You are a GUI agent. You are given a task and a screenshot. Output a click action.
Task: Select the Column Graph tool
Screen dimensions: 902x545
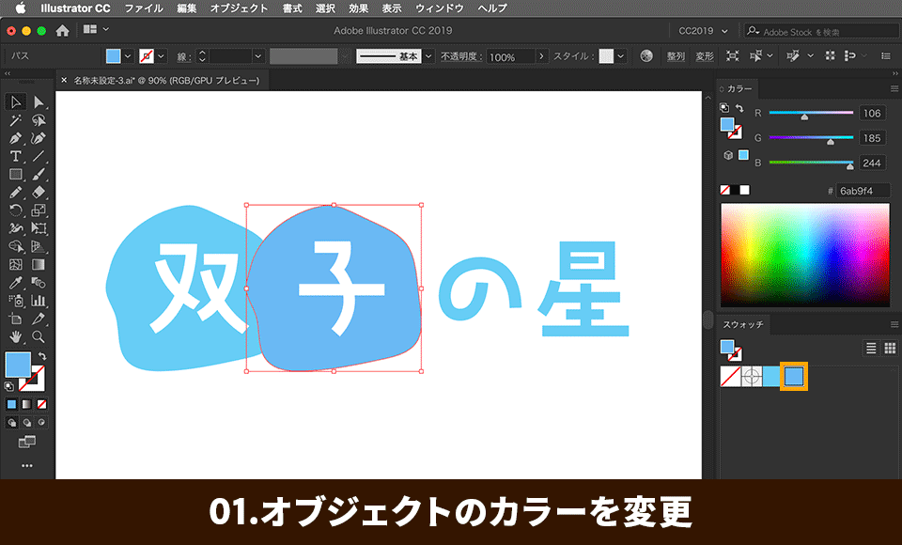(x=39, y=301)
